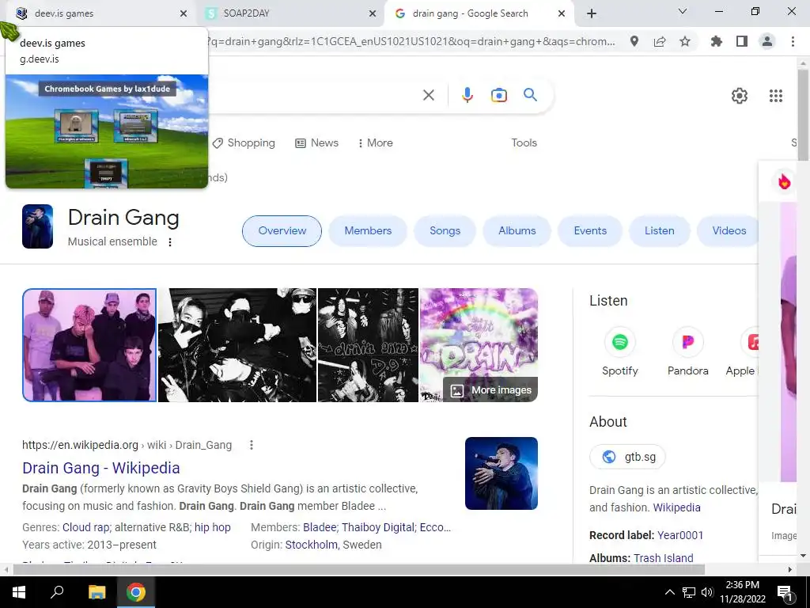Submit search with magnifying glass icon
The image size is (810, 608).
pyautogui.click(x=530, y=95)
